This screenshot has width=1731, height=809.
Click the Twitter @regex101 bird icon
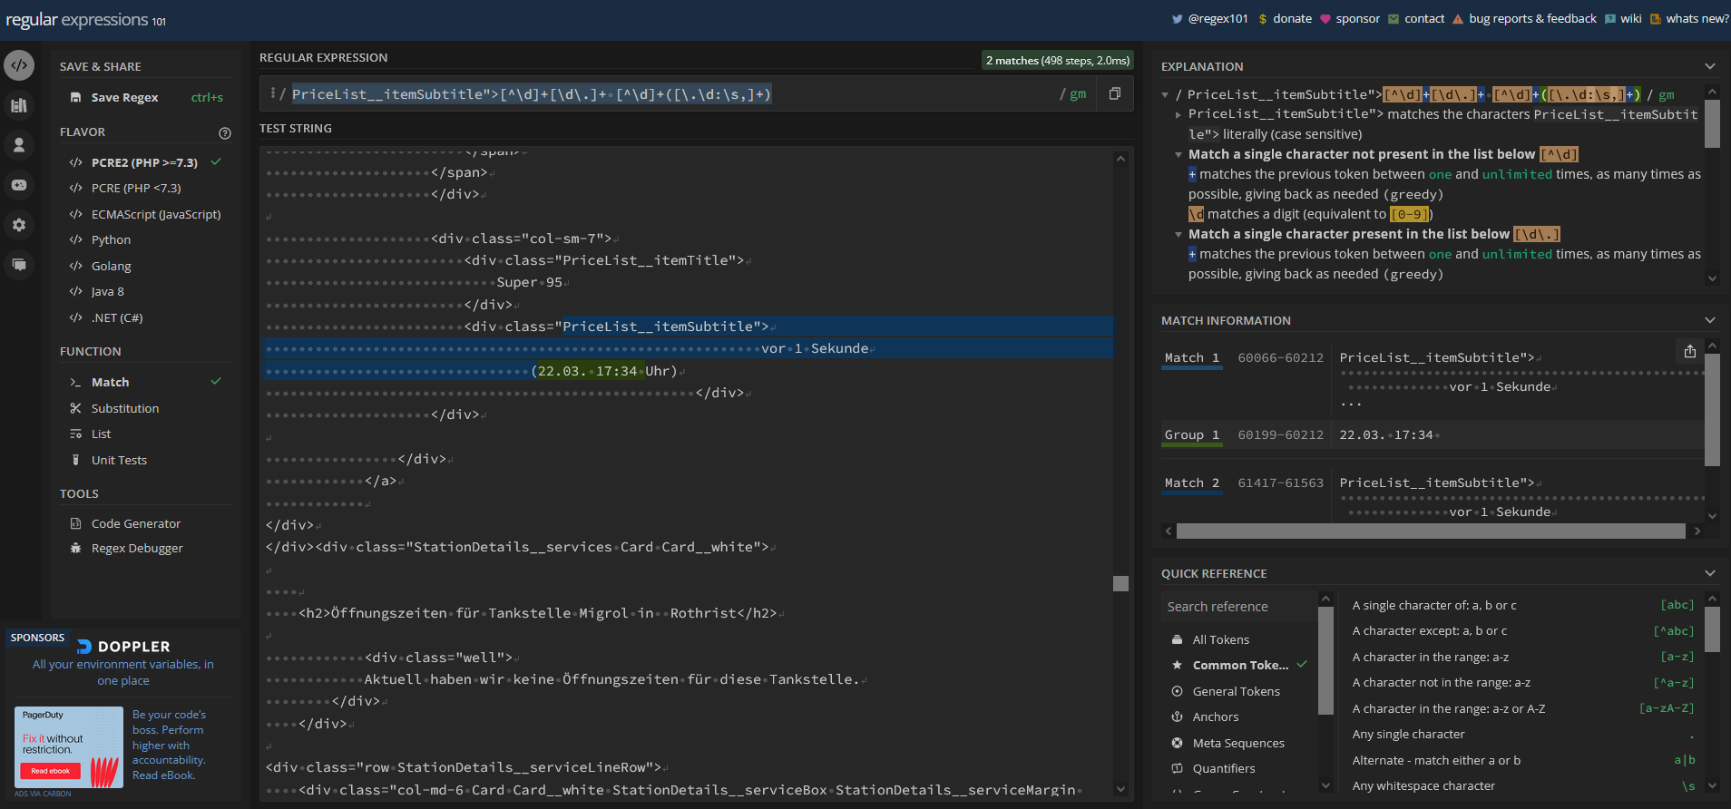pyautogui.click(x=1177, y=19)
